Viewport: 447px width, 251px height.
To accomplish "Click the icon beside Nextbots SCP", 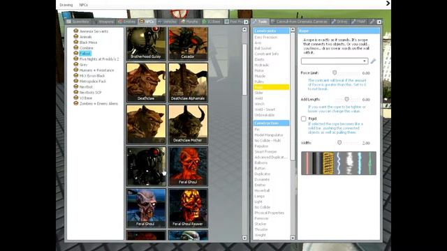I will [x=76, y=92].
